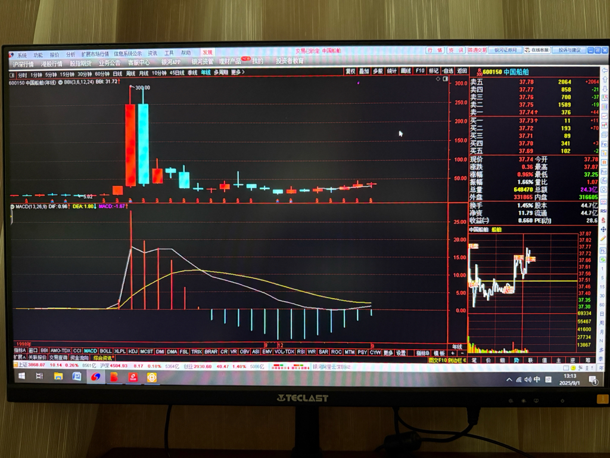This screenshot has width=610, height=458.
Task: Collapse the 侧边栏 sidebar
Action: tap(457, 360)
